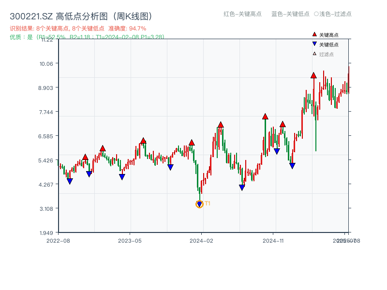Click the 识别结果 accuracy 94.7% line
Screen dimensions: 387x290
(78, 29)
